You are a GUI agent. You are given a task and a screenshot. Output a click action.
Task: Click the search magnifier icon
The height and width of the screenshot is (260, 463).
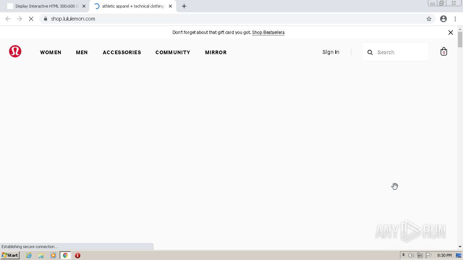click(370, 52)
